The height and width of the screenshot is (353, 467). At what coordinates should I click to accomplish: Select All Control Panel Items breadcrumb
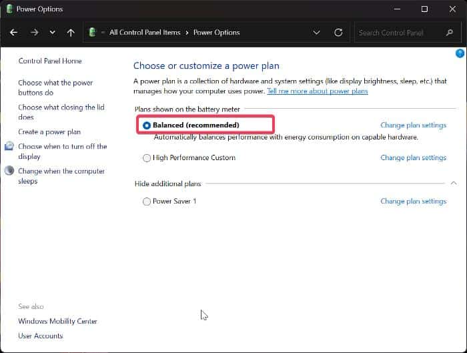click(145, 33)
